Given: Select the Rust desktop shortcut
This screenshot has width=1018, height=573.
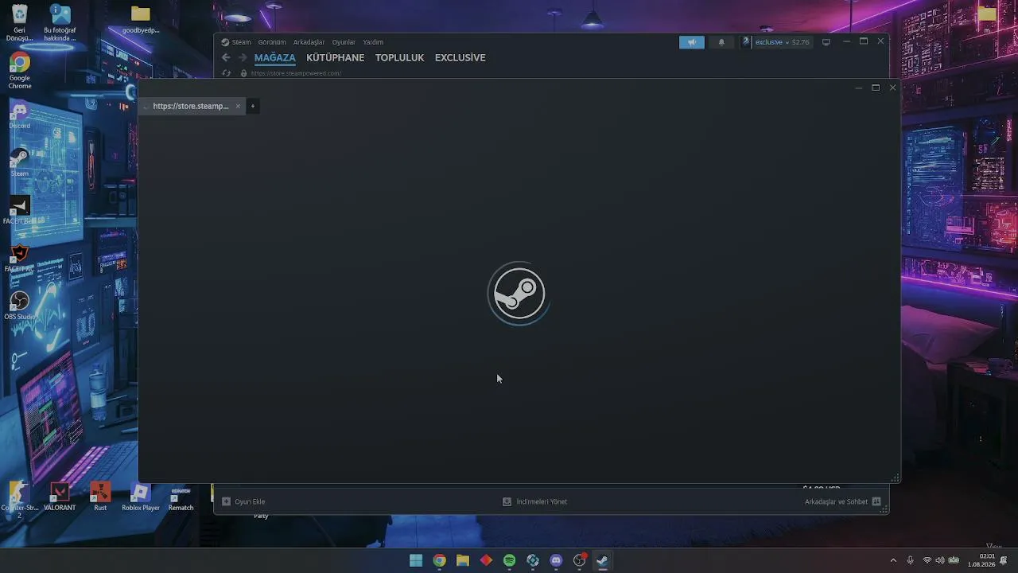Looking at the screenshot, I should click(x=100, y=497).
